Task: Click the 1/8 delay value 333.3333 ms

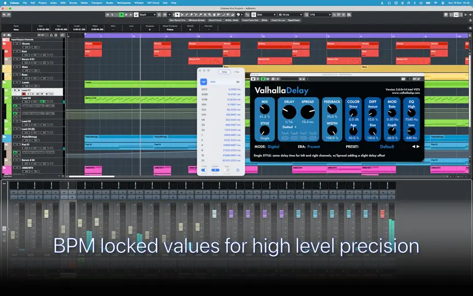Action: click(x=232, y=119)
